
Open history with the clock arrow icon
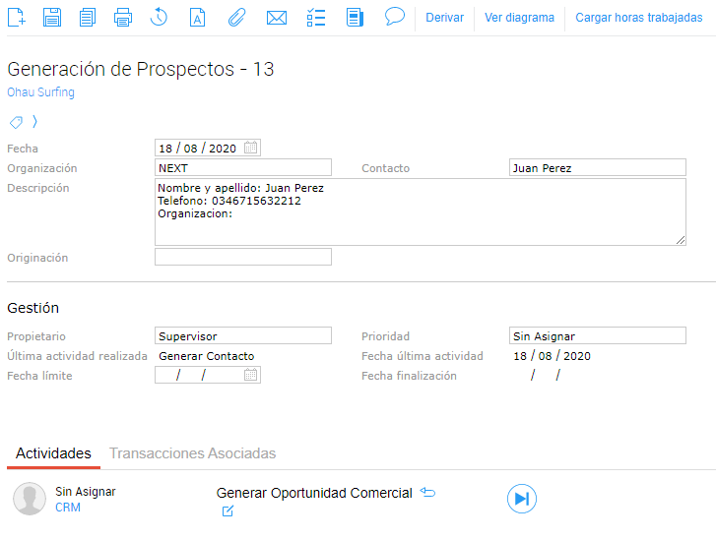point(159,17)
